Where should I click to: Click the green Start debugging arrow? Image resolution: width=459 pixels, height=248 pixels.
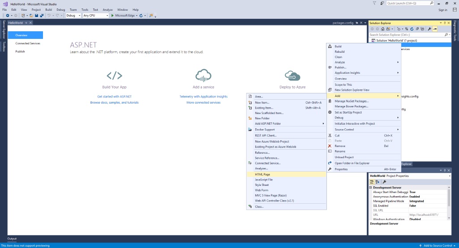tap(112, 16)
